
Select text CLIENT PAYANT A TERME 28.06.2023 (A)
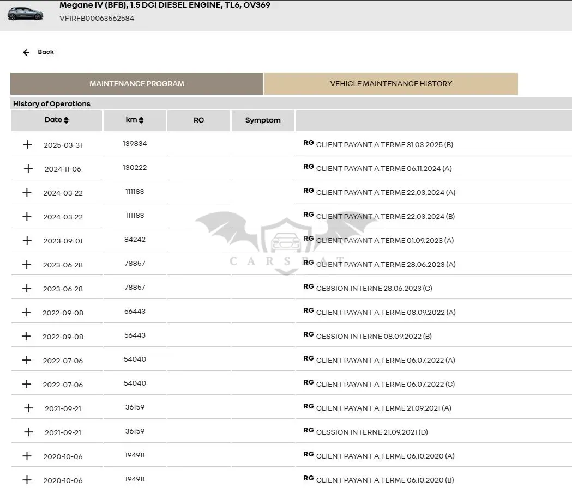386,265
